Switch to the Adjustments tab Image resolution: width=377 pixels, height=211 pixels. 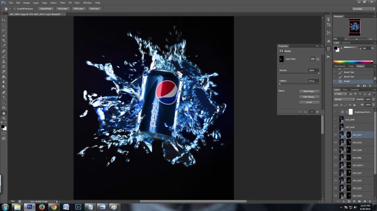pos(340,66)
